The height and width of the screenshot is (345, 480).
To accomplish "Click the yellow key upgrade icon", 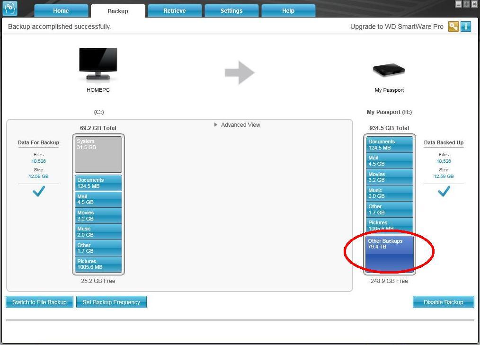I will [x=453, y=27].
